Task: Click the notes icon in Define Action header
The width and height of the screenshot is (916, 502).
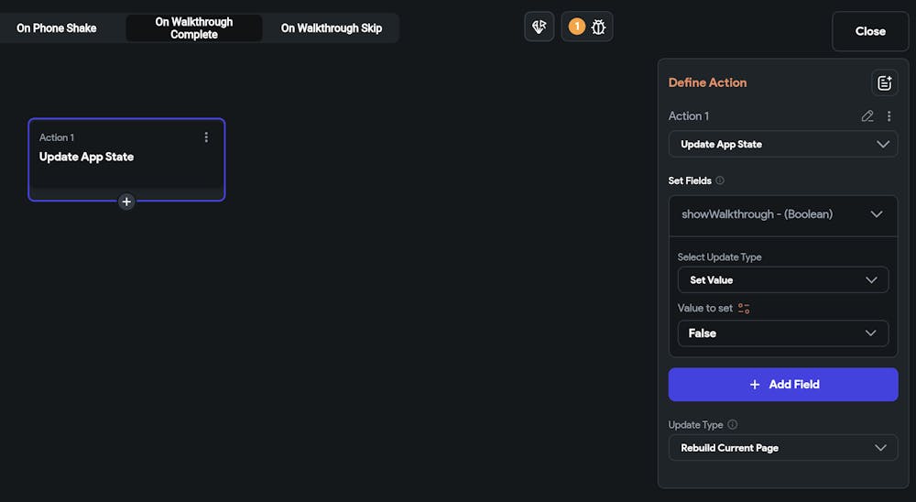Action: (x=884, y=82)
